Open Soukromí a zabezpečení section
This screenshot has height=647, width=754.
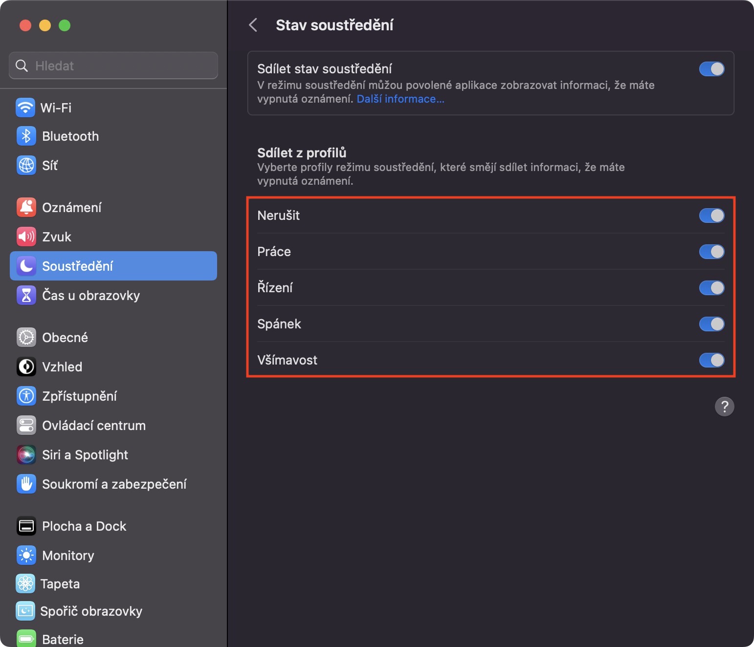[x=114, y=484]
